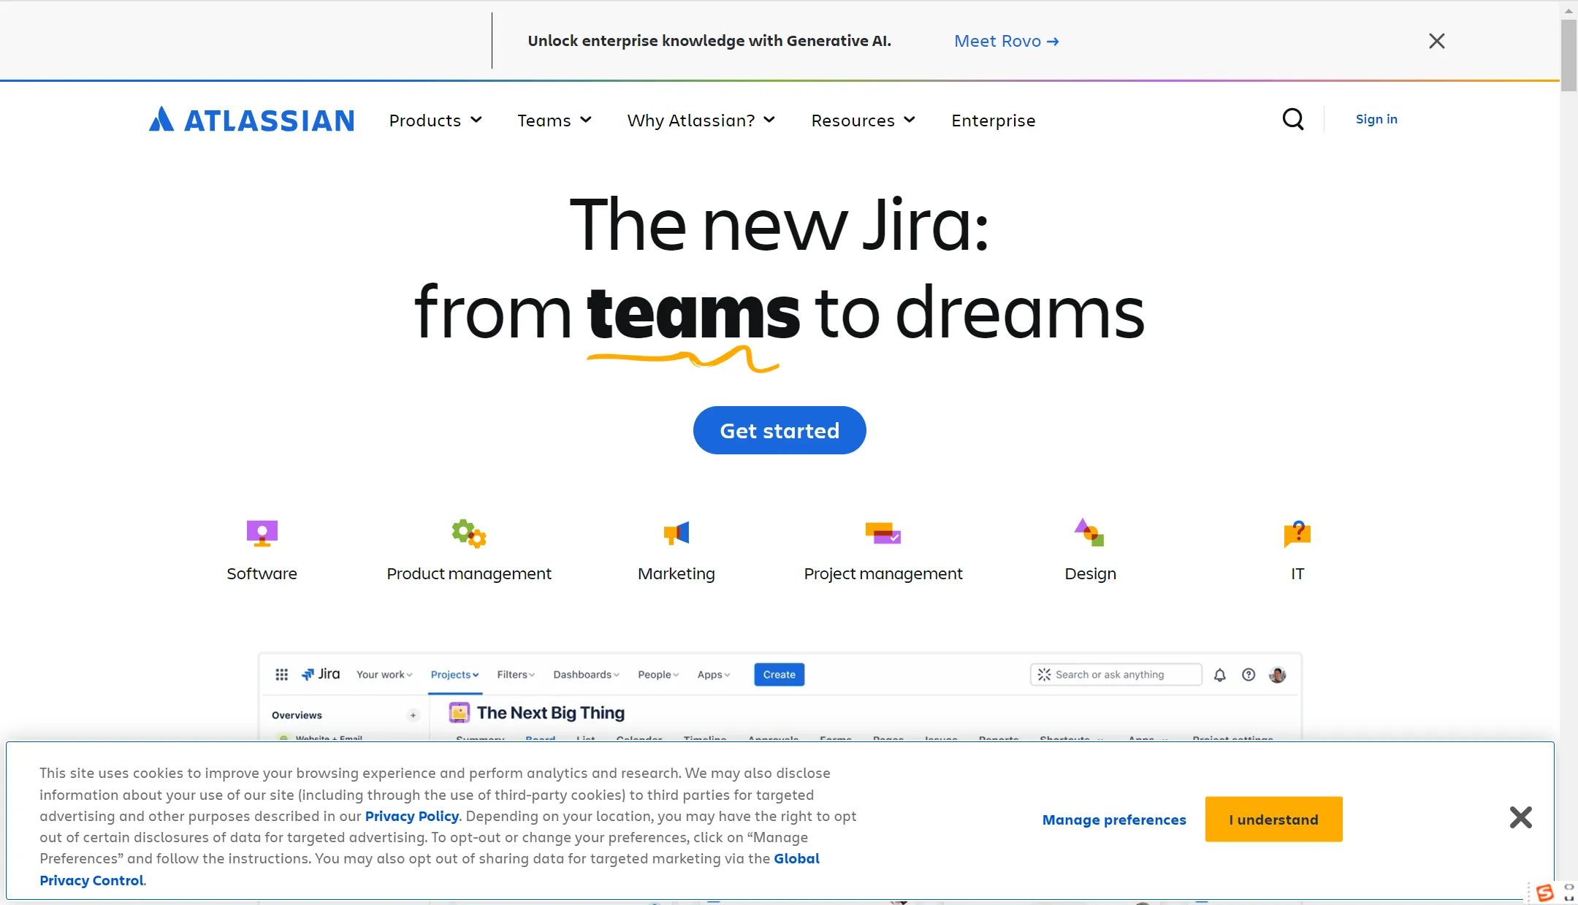Click Manage preferences toggle option
Screen dimensions: 1578x905
1114,820
